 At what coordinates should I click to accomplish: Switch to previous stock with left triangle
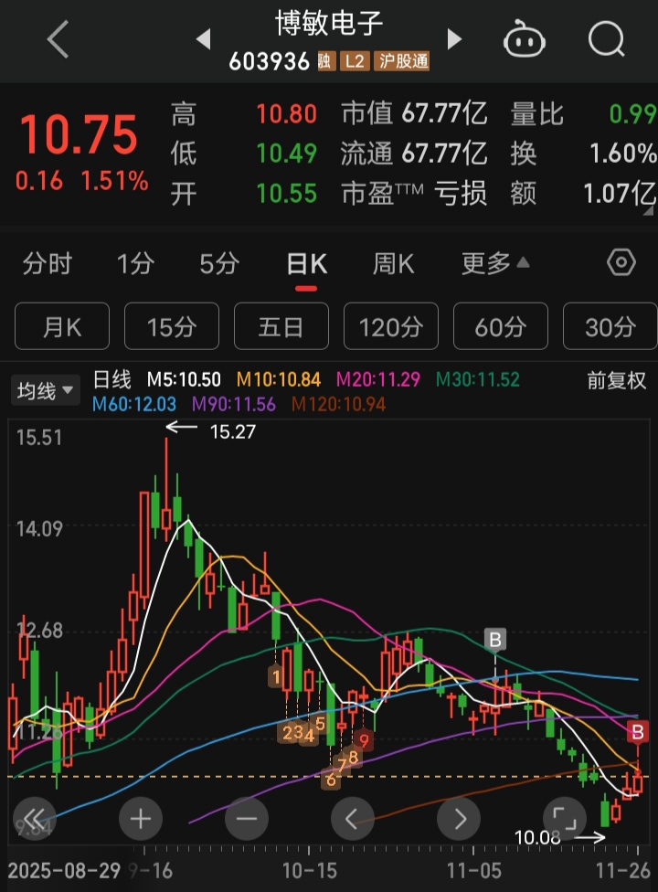click(x=204, y=39)
